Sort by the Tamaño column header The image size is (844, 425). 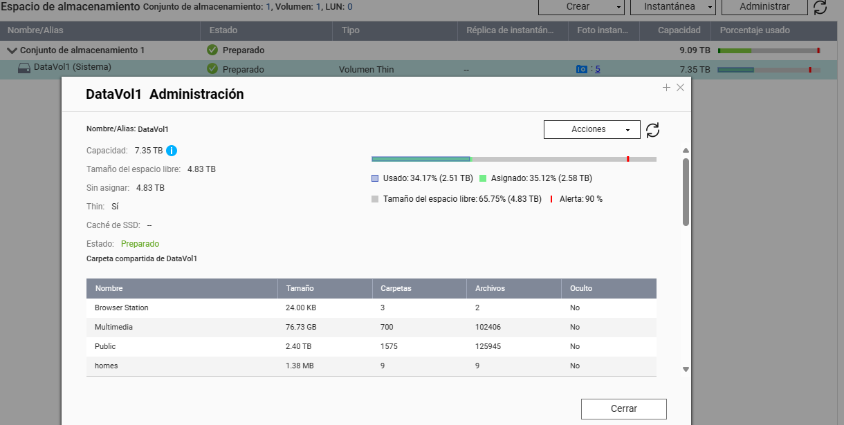[300, 288]
